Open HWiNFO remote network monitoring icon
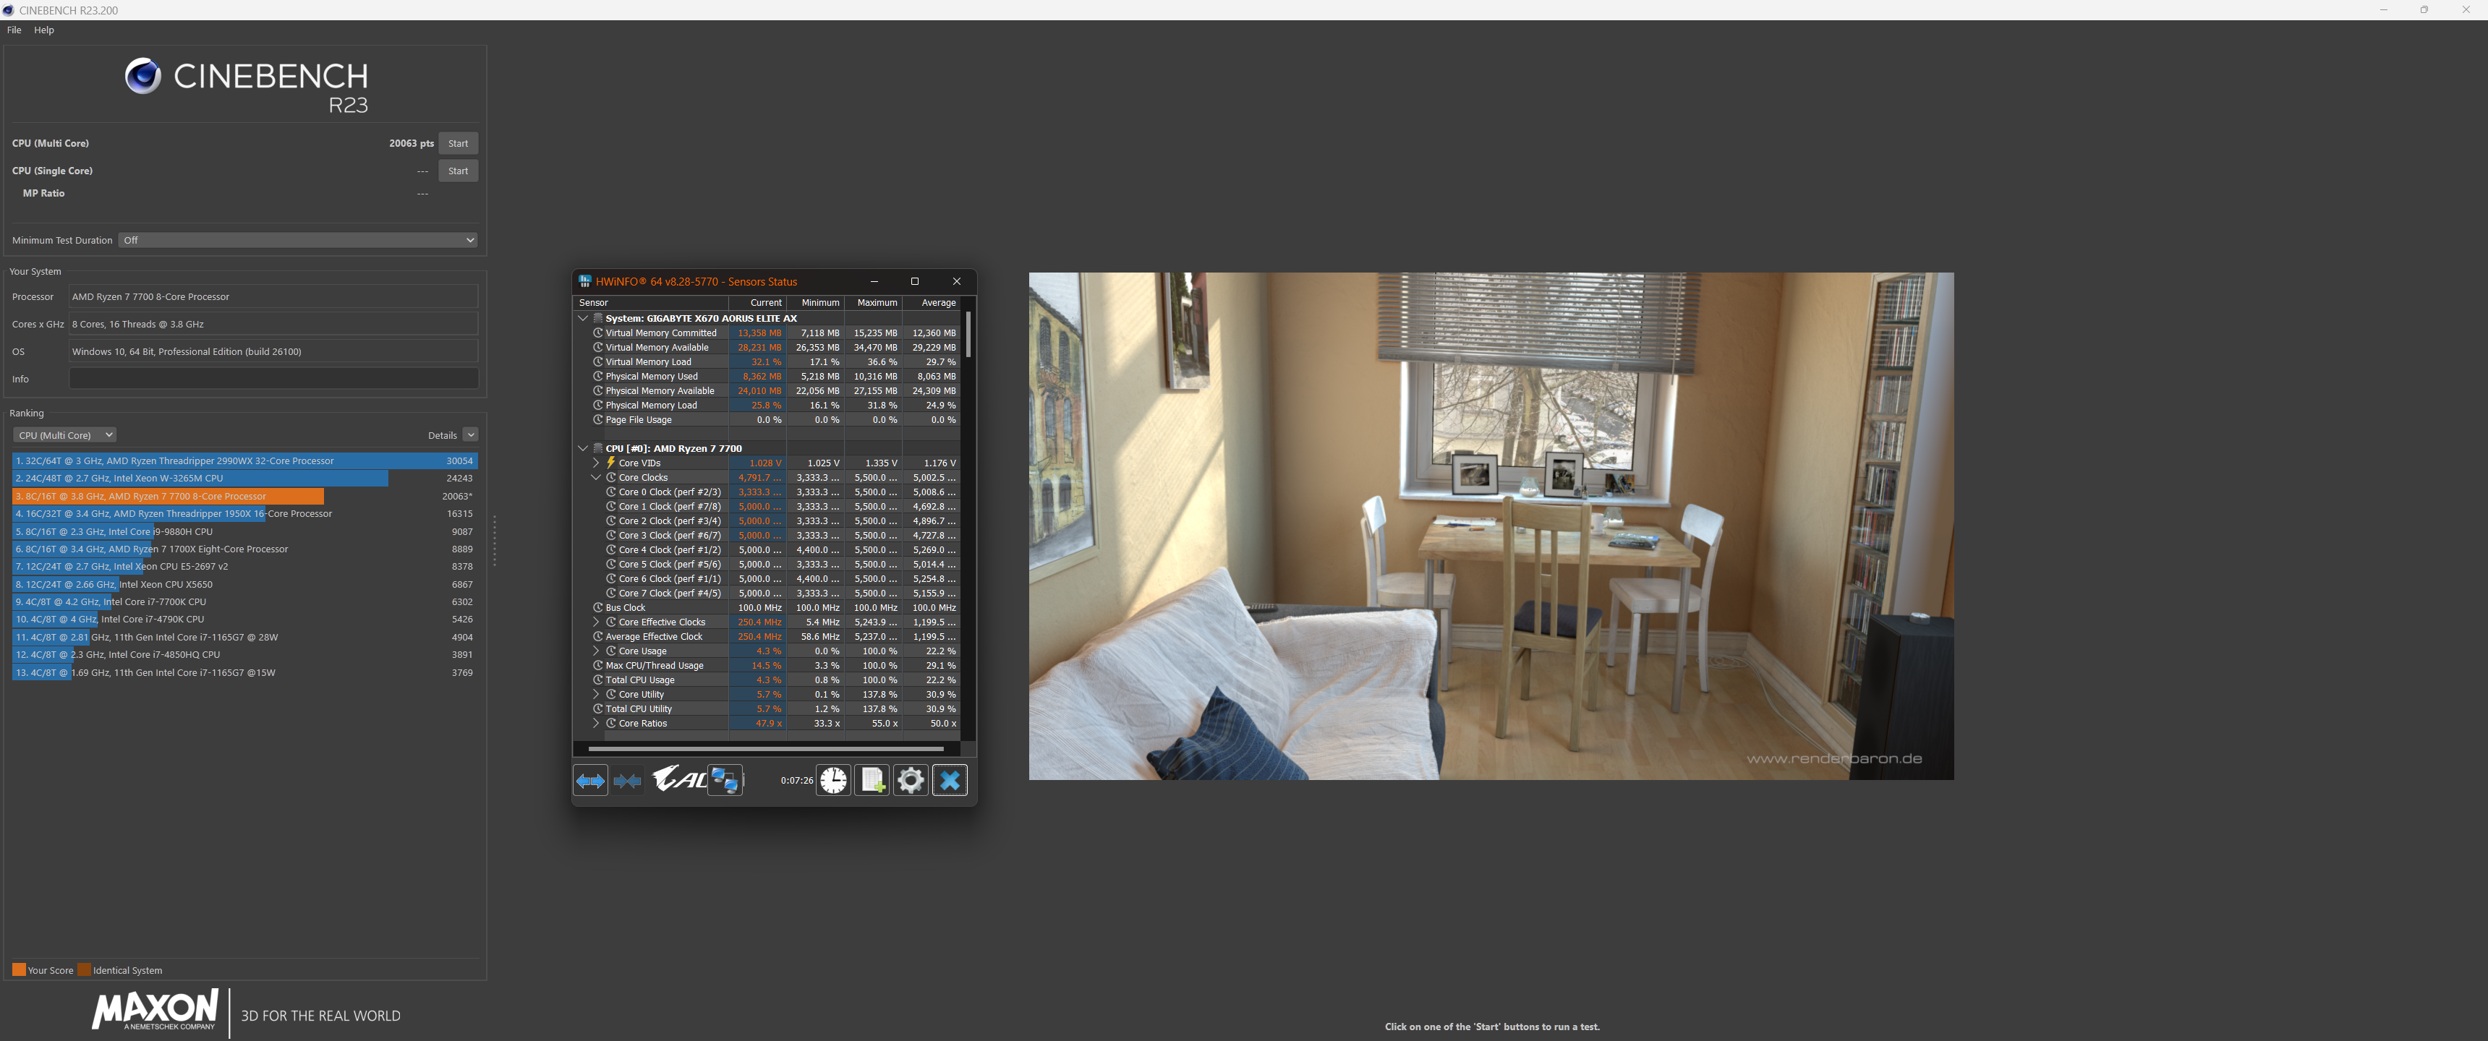2488x1041 pixels. tap(725, 780)
